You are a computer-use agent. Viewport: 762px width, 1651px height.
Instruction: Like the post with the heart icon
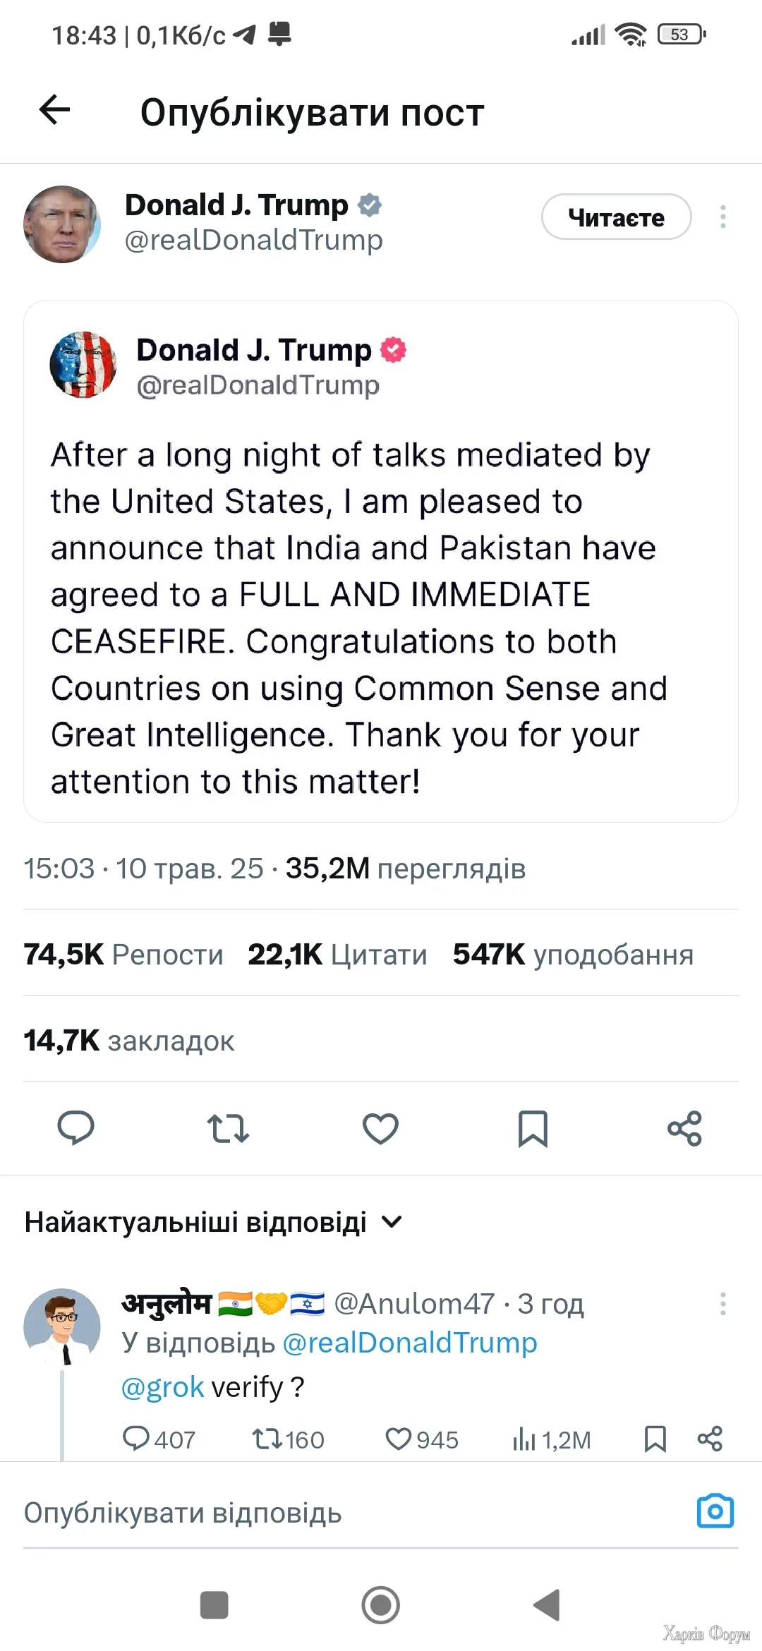(x=380, y=1128)
